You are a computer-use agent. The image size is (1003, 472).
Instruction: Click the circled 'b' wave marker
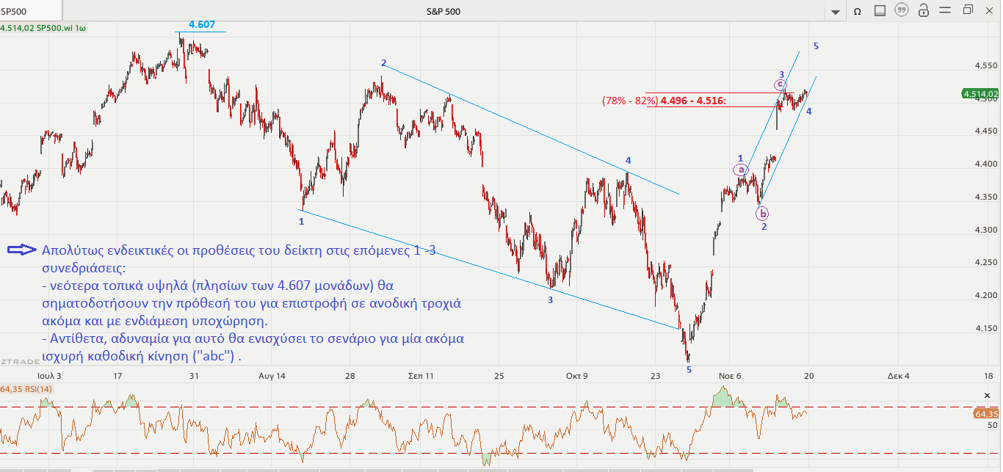763,214
